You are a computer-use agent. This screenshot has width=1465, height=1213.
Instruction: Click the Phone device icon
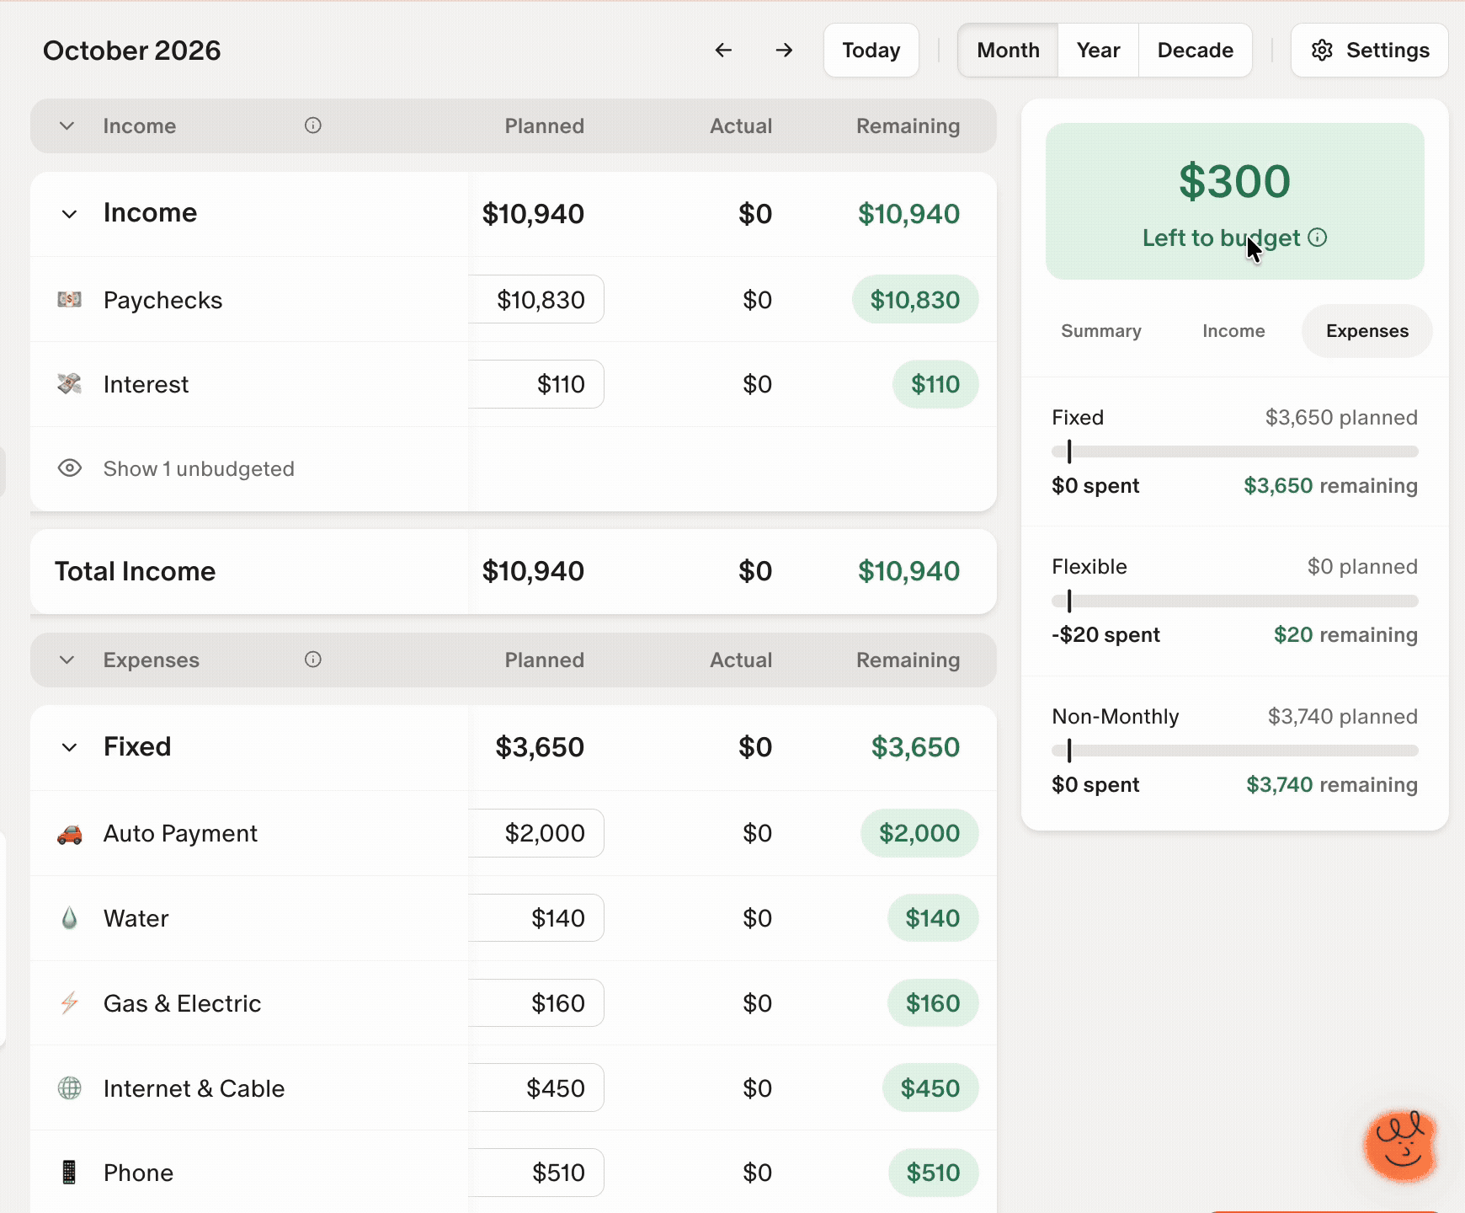point(70,1173)
